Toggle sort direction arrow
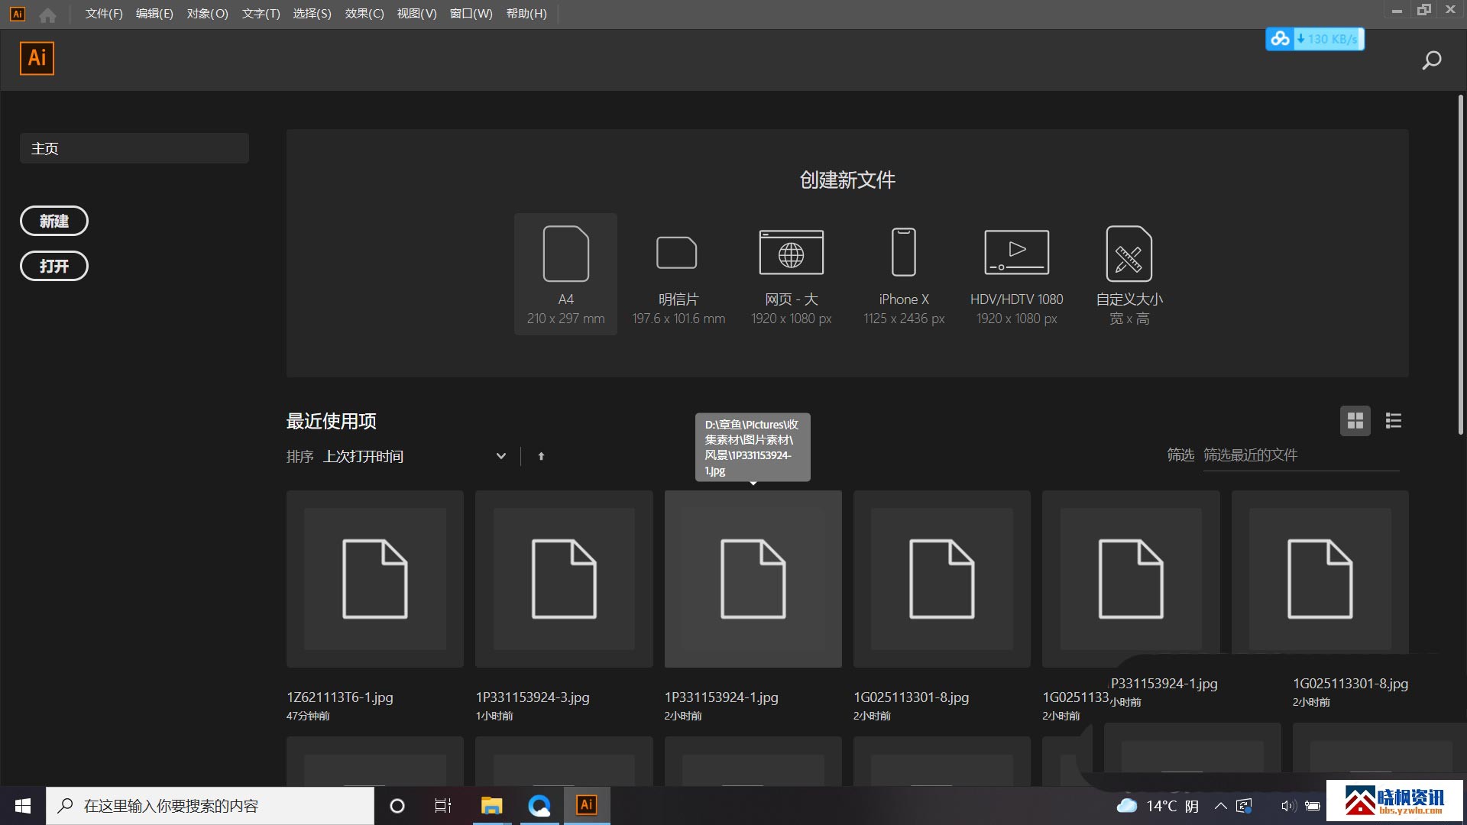 point(541,456)
